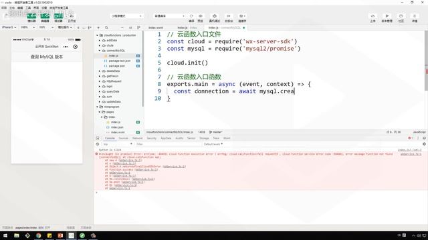Expand the httpRequest folder

(x=100, y=81)
